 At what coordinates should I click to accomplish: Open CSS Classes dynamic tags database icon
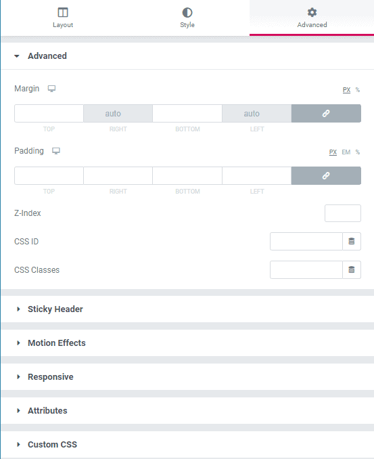click(352, 270)
